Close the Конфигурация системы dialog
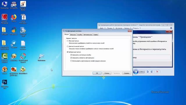This screenshot has width=186, height=105. click(130, 31)
